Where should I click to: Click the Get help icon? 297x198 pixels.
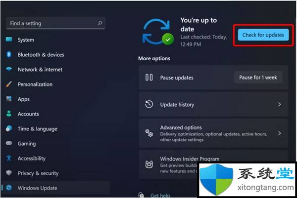[x=141, y=195]
